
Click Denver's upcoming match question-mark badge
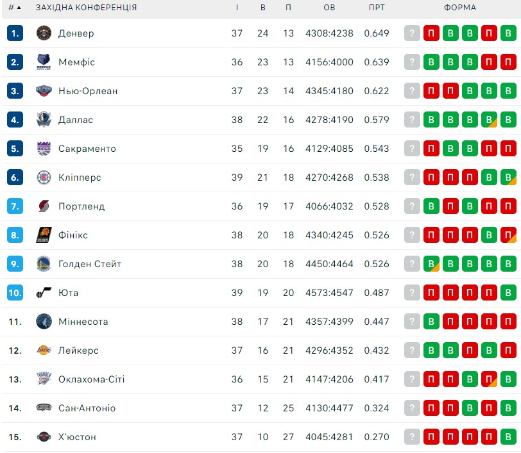pos(412,33)
